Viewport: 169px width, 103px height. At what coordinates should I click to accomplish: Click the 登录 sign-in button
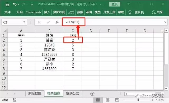point(114,4)
